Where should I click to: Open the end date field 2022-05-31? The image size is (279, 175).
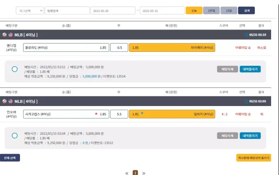pyautogui.click(x=162, y=11)
